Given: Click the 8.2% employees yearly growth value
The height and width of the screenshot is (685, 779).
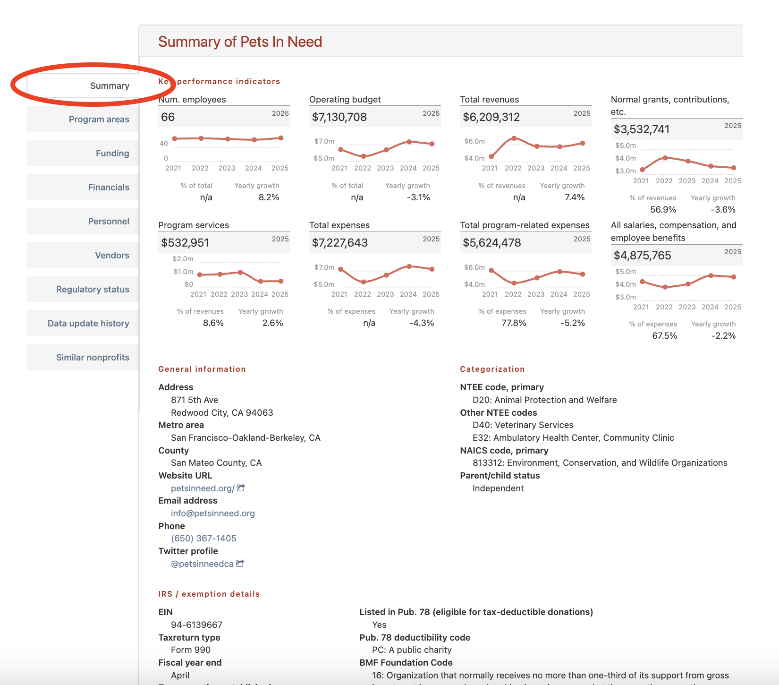Looking at the screenshot, I should (269, 197).
